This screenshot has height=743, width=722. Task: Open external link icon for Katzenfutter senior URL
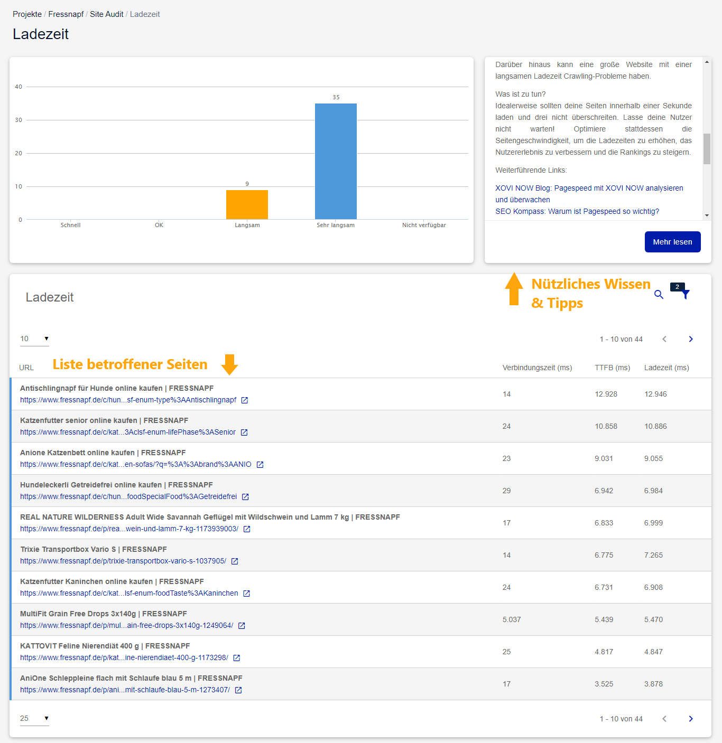[x=244, y=432]
